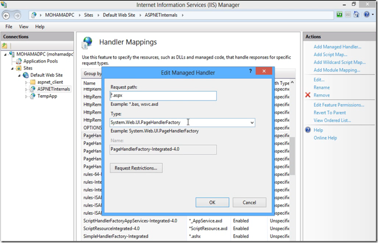Viewport: 378px width, 243px height.
Task: Click Add Managed Handler action link
Action: click(x=337, y=47)
